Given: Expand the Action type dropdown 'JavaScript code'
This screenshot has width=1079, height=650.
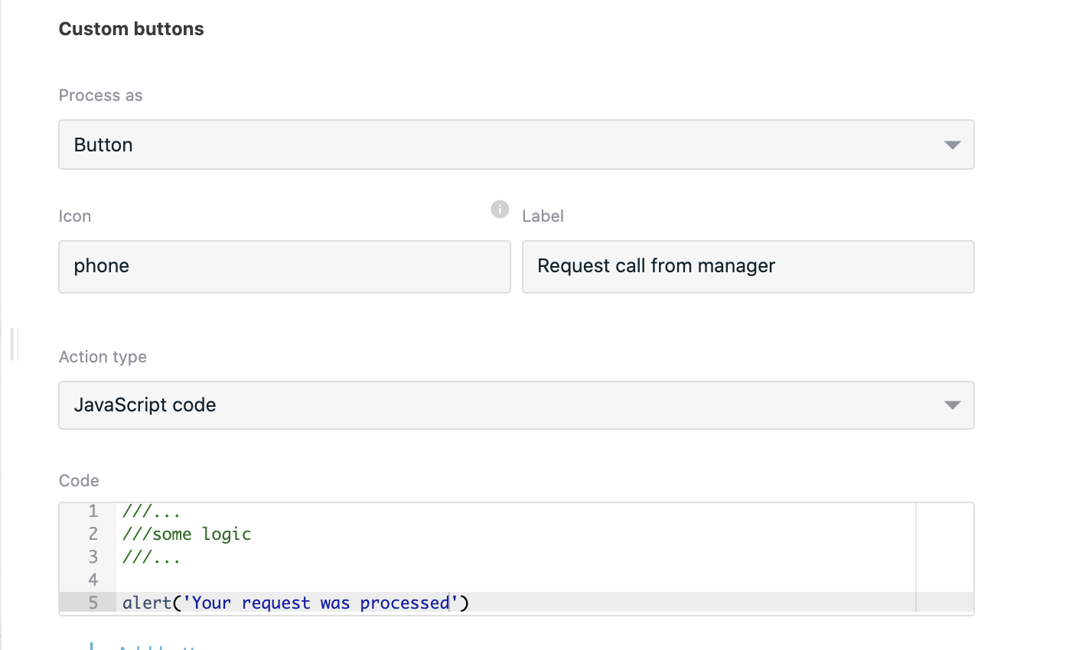Looking at the screenshot, I should click(516, 405).
